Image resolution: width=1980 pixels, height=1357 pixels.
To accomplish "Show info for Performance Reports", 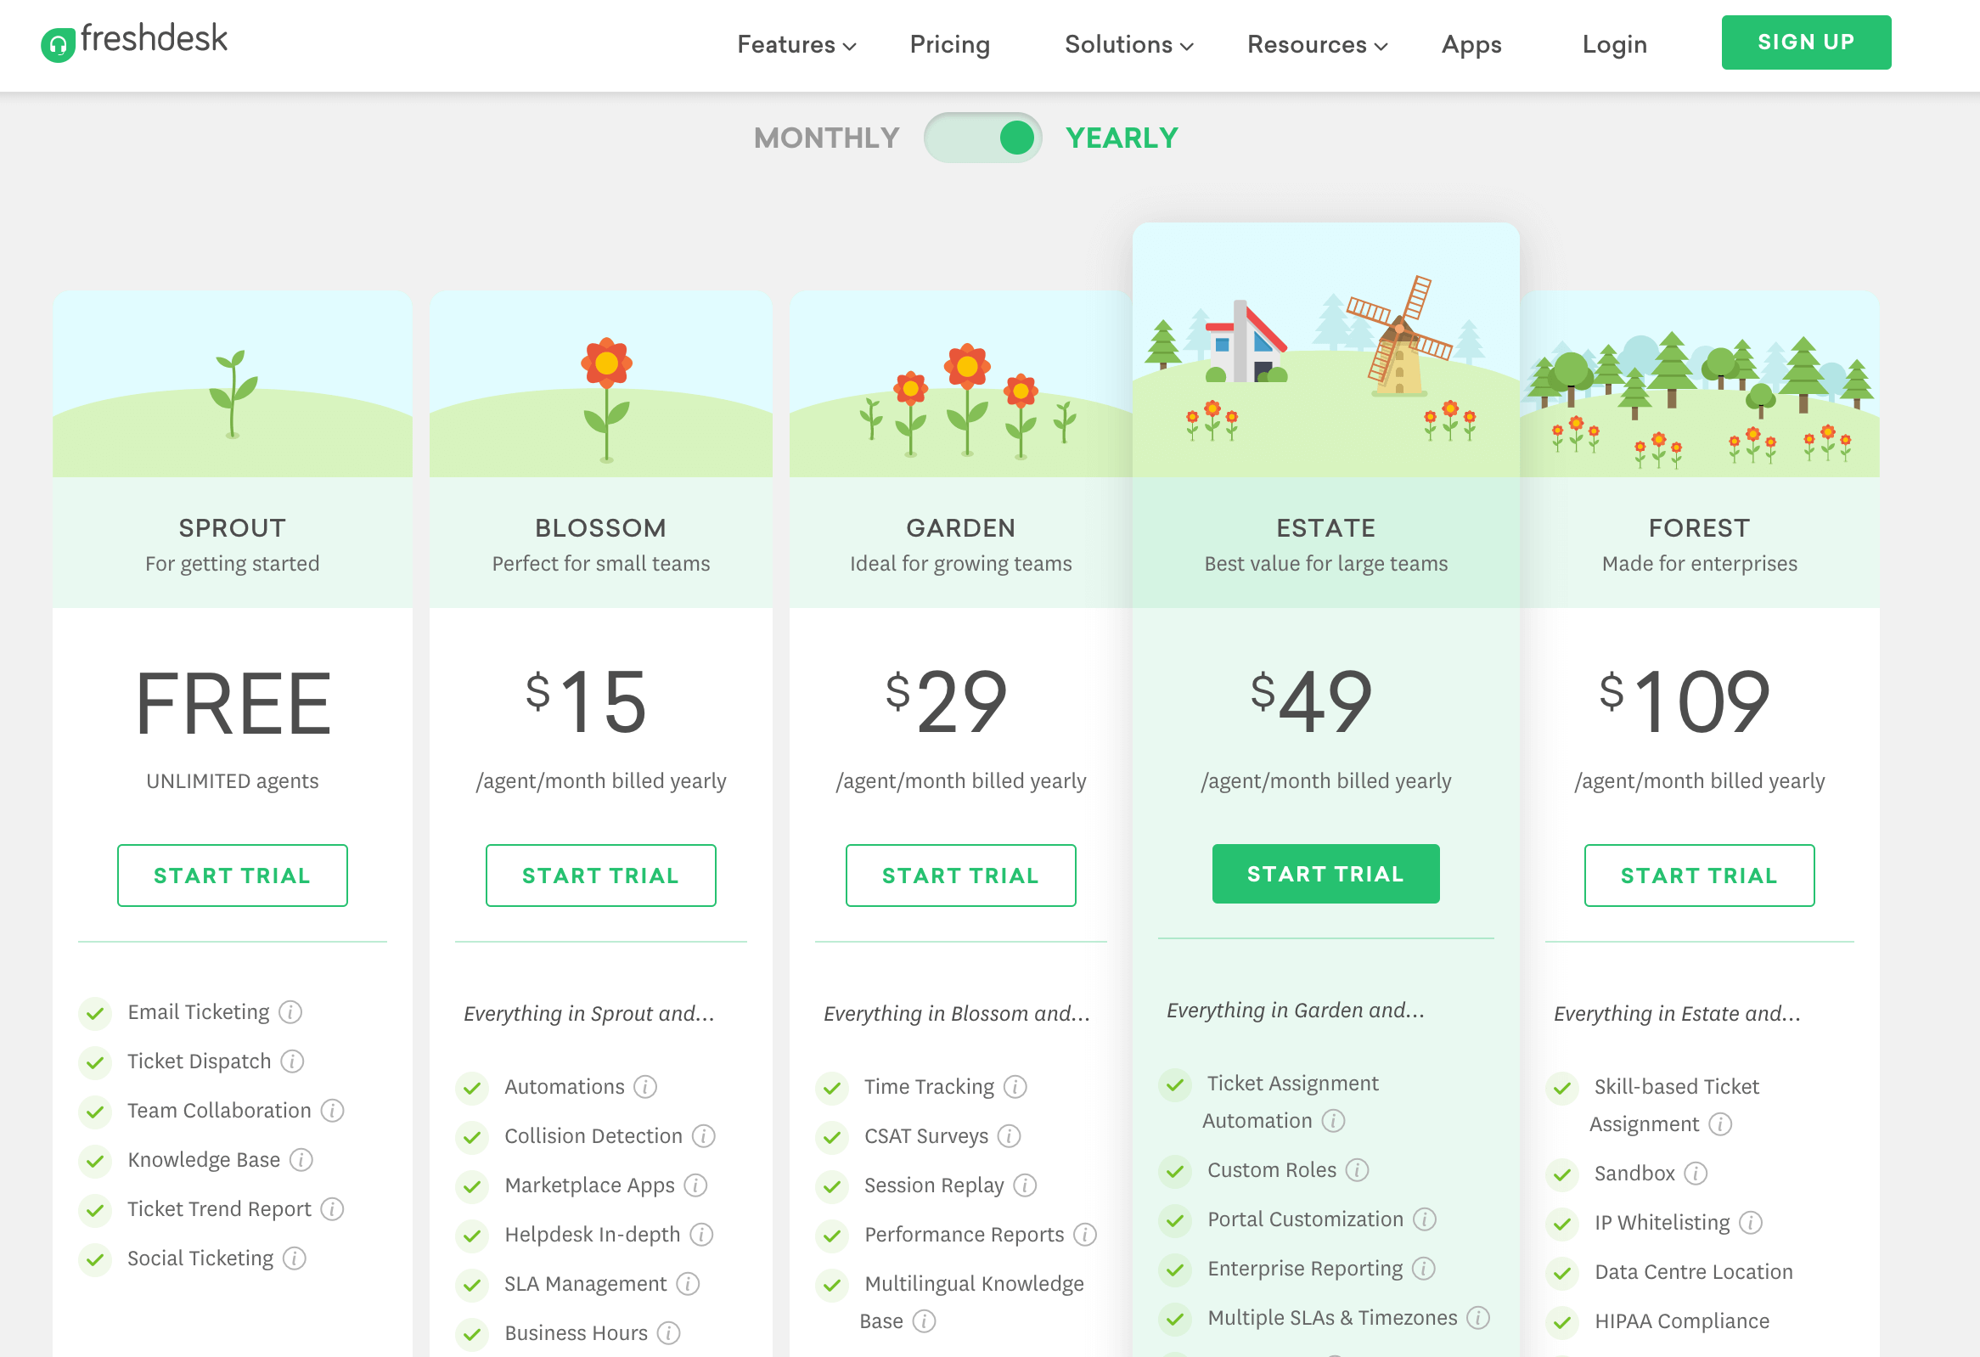I will pos(1085,1236).
